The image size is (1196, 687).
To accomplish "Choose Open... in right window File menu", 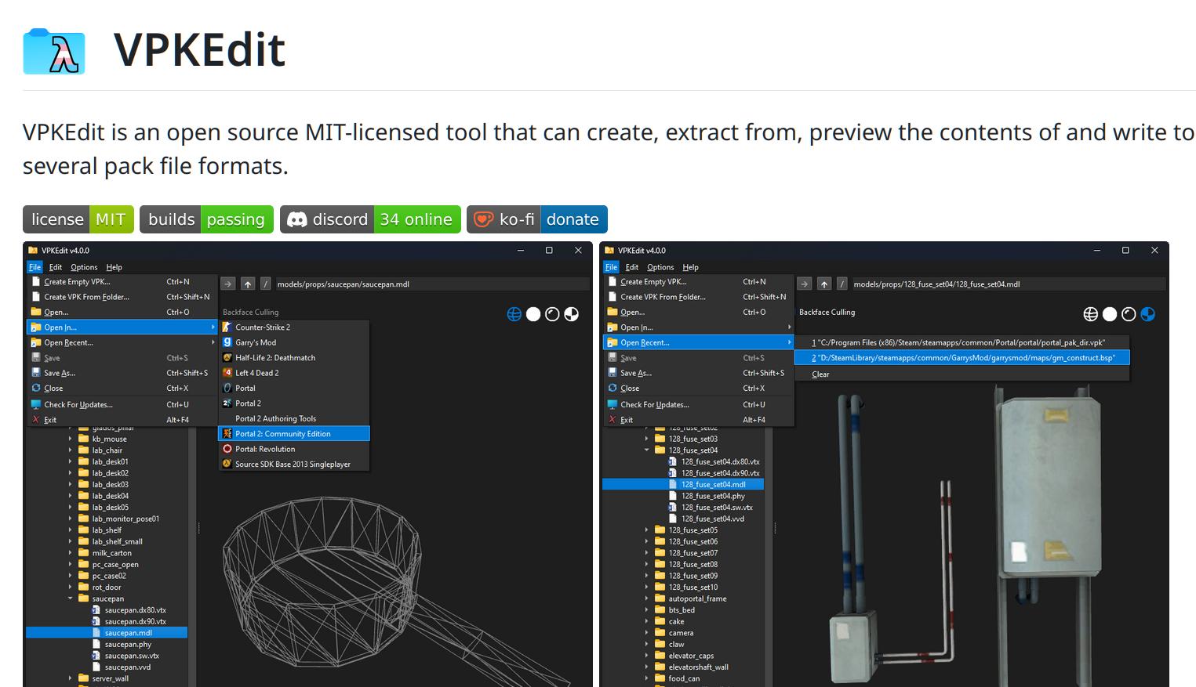I will (x=698, y=312).
